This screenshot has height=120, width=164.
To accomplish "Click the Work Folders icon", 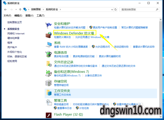I will click(x=49, y=92).
